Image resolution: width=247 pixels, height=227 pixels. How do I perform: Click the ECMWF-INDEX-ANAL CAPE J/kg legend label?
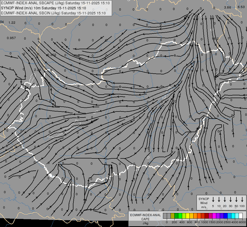[x=145, y=219]
